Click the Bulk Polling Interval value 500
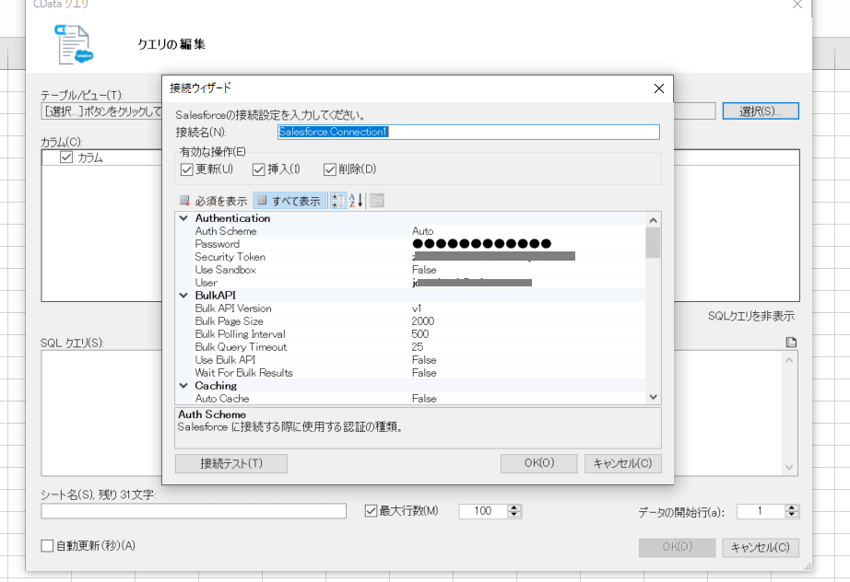 click(x=420, y=334)
